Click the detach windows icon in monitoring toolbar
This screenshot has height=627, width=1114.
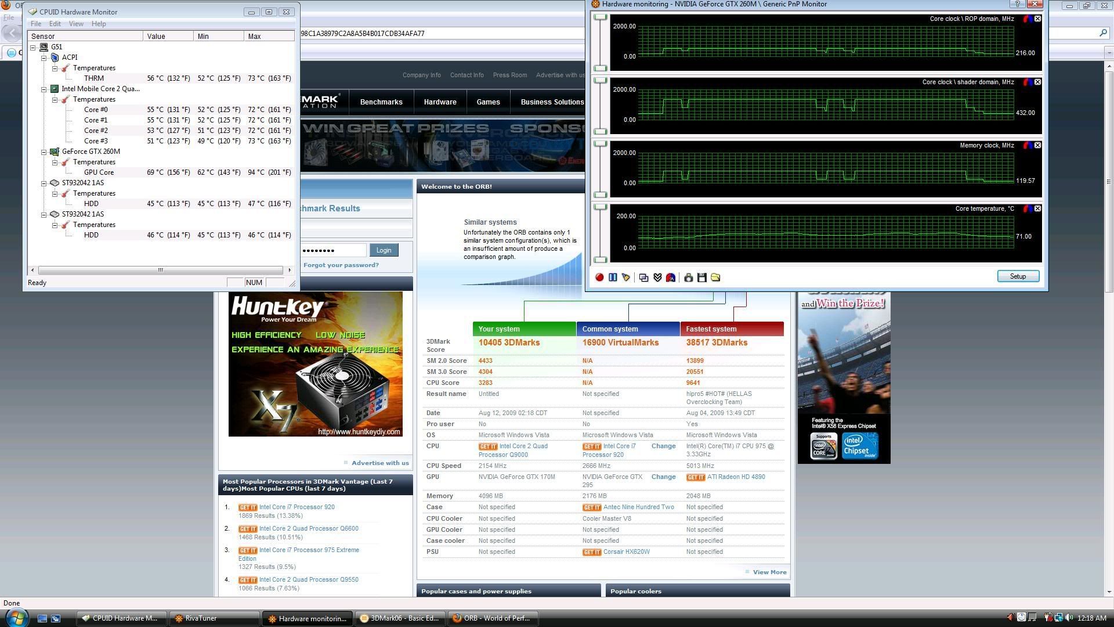click(643, 278)
